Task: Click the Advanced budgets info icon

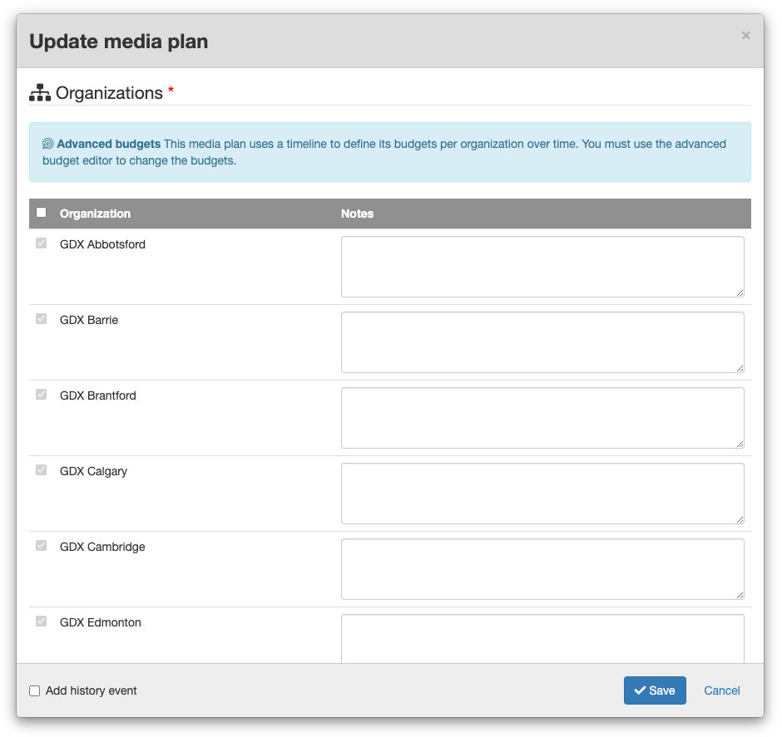Action: point(48,144)
